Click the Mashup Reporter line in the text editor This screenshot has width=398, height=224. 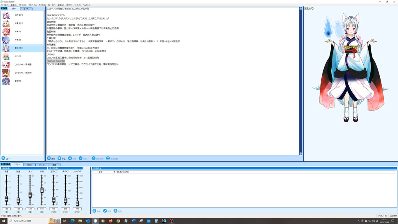(x=56, y=61)
